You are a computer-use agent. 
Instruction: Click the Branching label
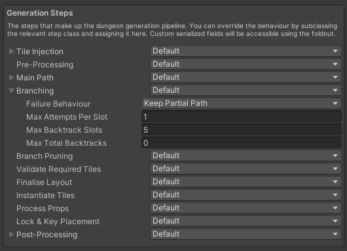(x=35, y=91)
